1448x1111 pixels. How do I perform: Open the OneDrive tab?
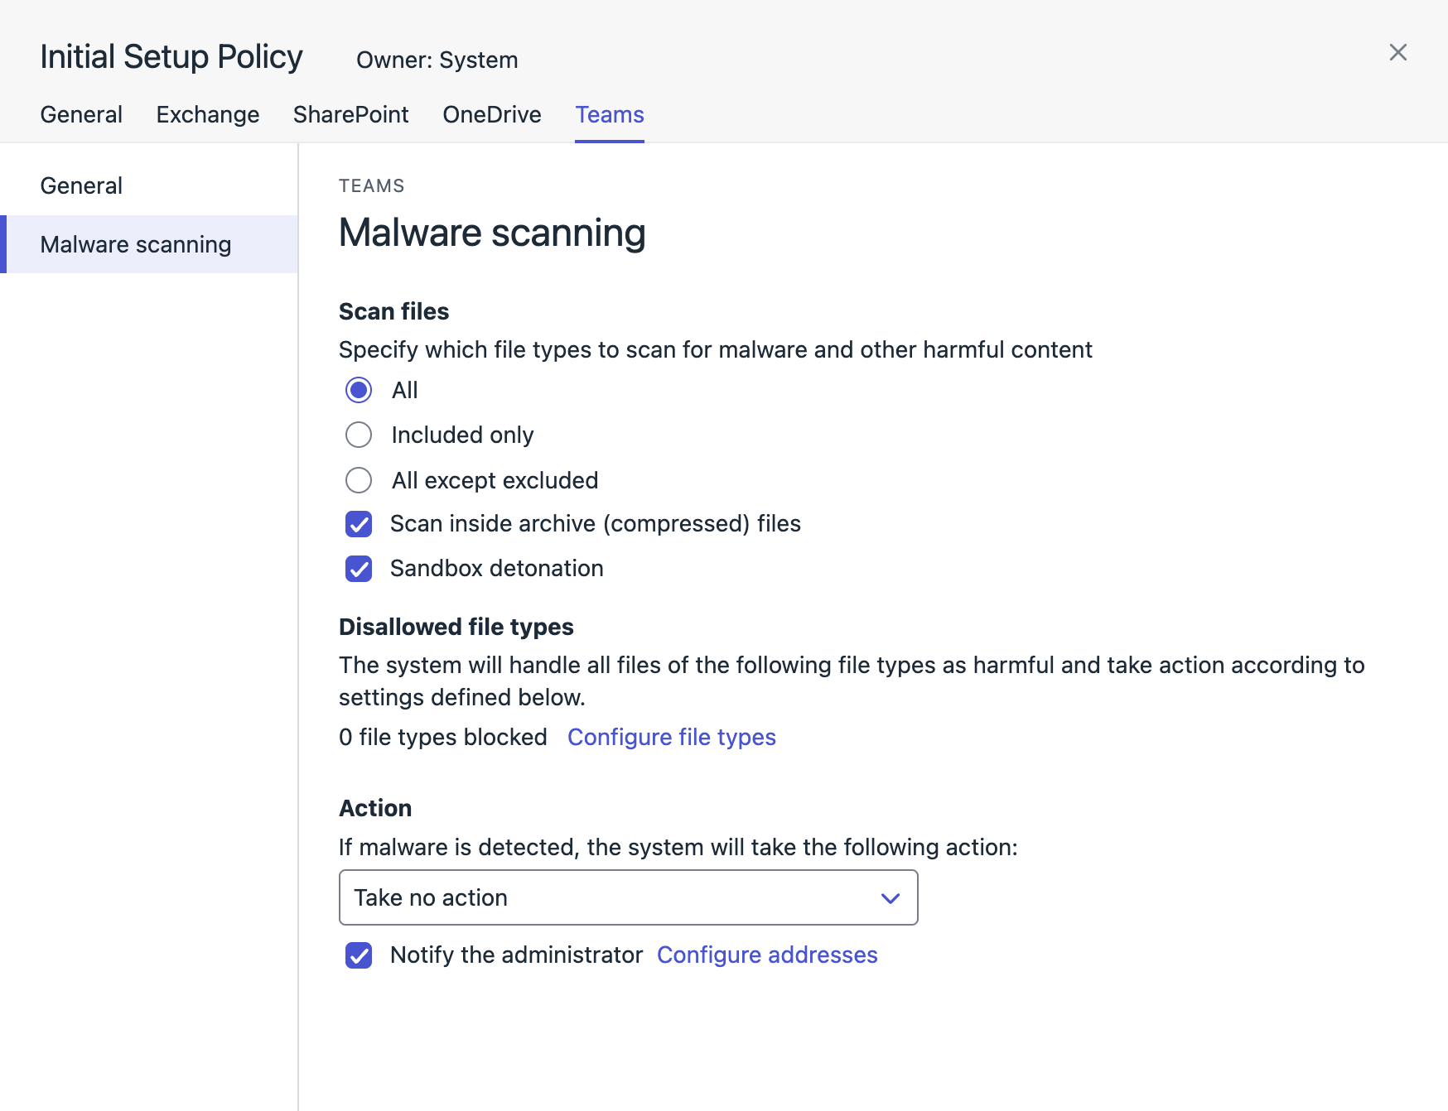pyautogui.click(x=491, y=114)
